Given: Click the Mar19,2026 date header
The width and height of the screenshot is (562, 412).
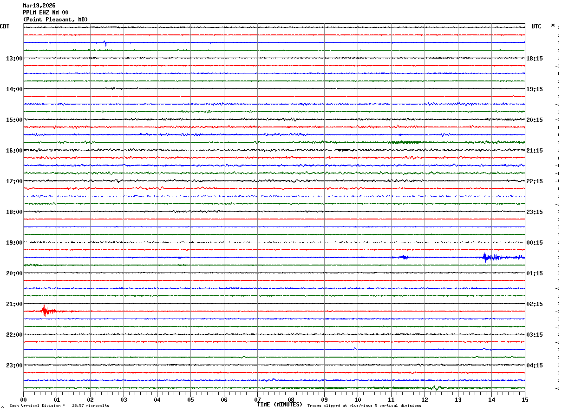Looking at the screenshot, I should pos(39,6).
